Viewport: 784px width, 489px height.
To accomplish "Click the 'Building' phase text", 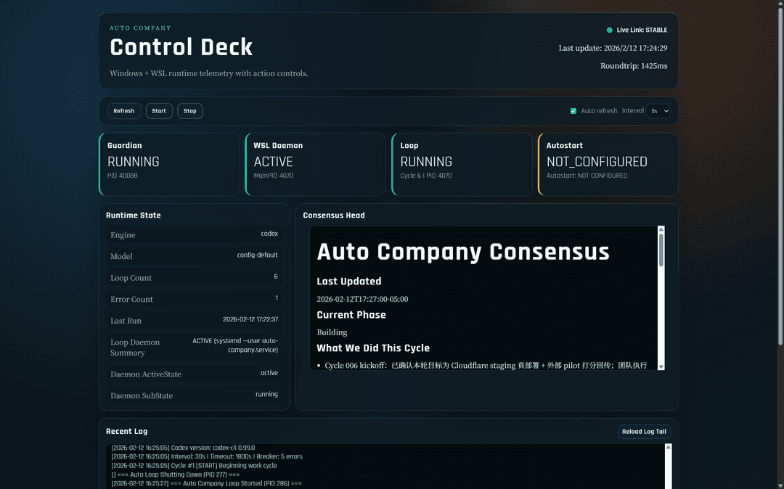I will (332, 332).
